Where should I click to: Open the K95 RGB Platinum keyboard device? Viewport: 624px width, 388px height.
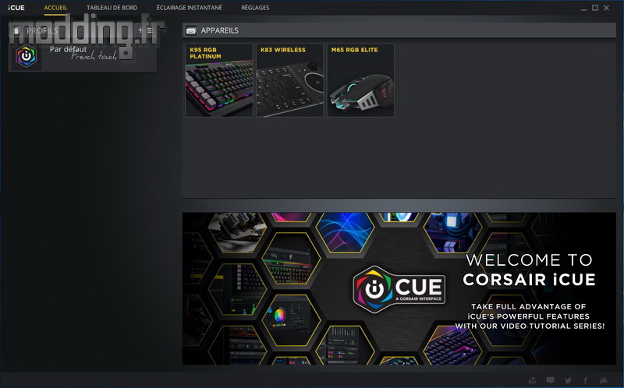point(219,80)
